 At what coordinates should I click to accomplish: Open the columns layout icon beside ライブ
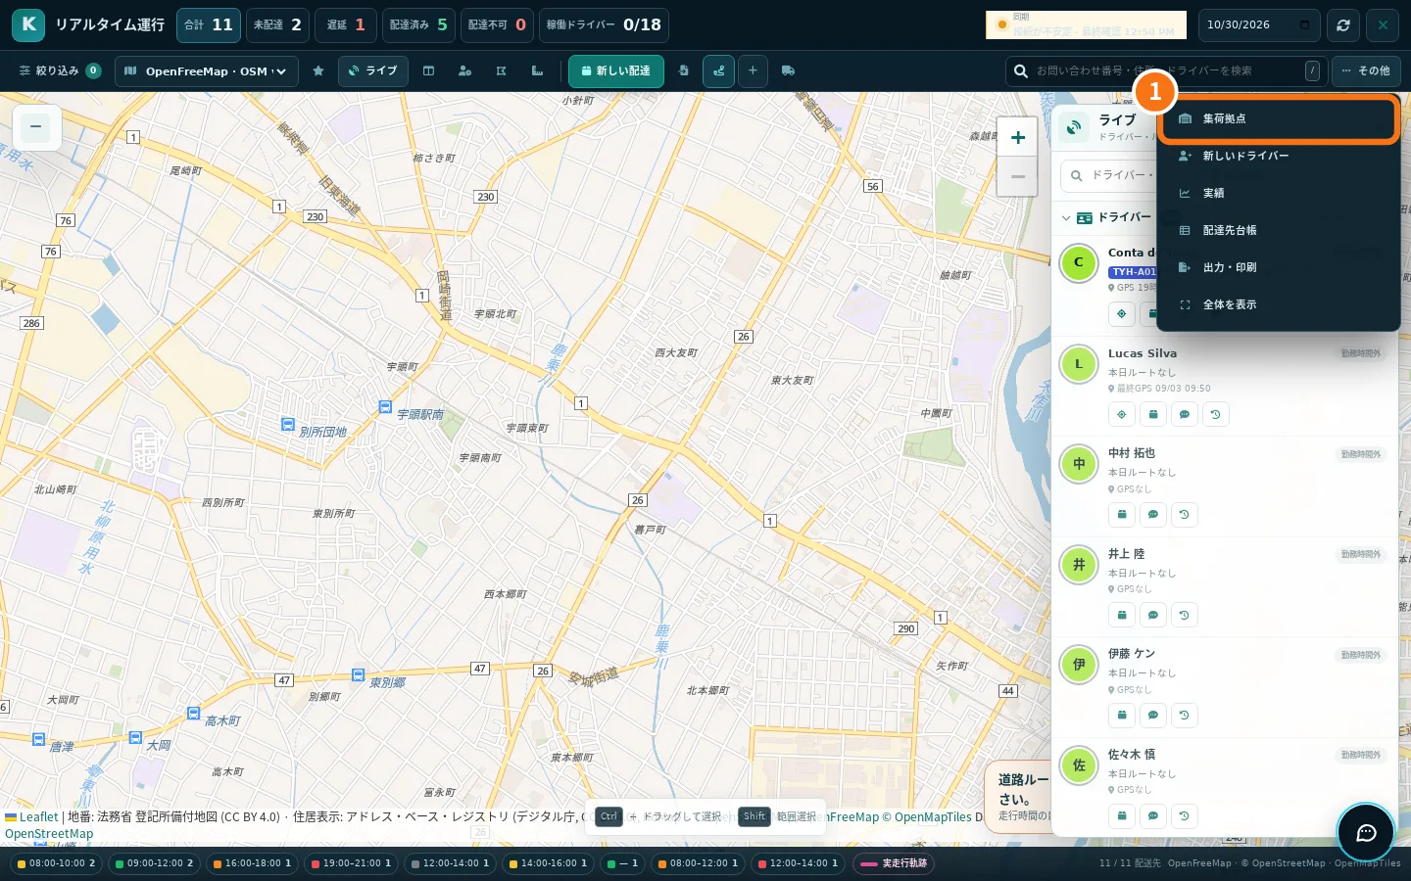[428, 71]
